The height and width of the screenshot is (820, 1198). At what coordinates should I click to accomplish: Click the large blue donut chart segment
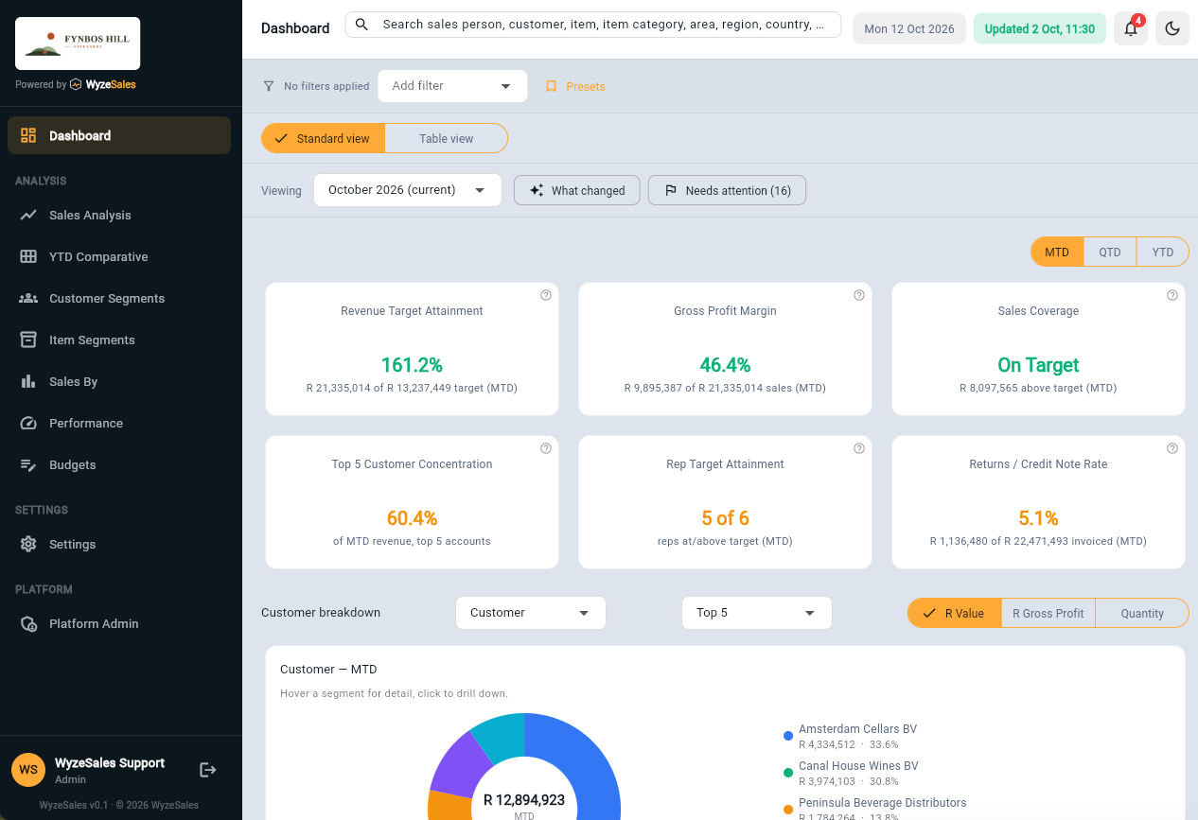pyautogui.click(x=591, y=771)
